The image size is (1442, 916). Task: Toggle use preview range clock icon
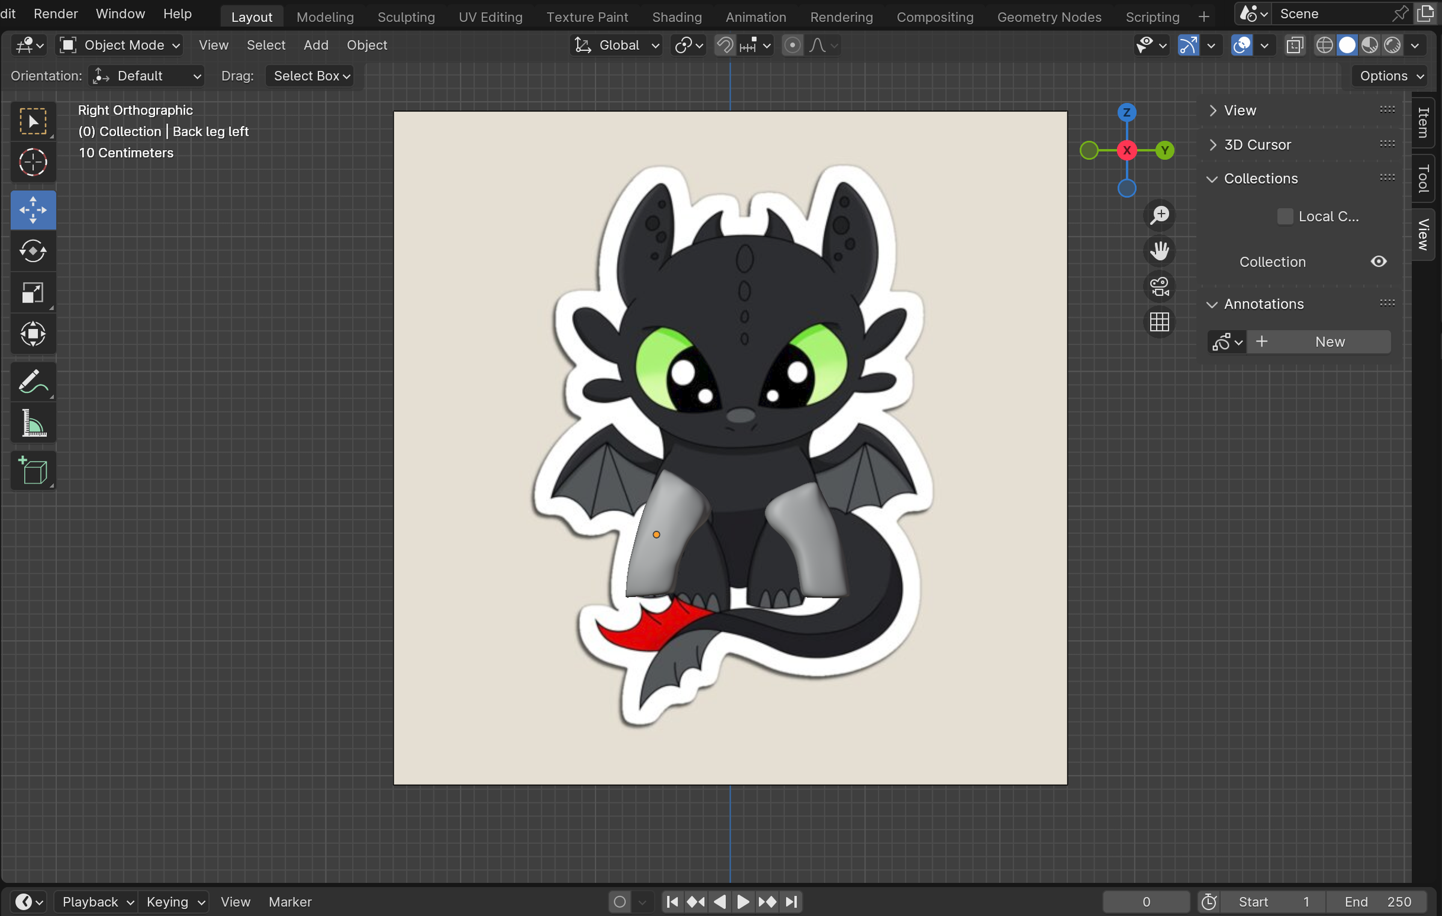1209,902
